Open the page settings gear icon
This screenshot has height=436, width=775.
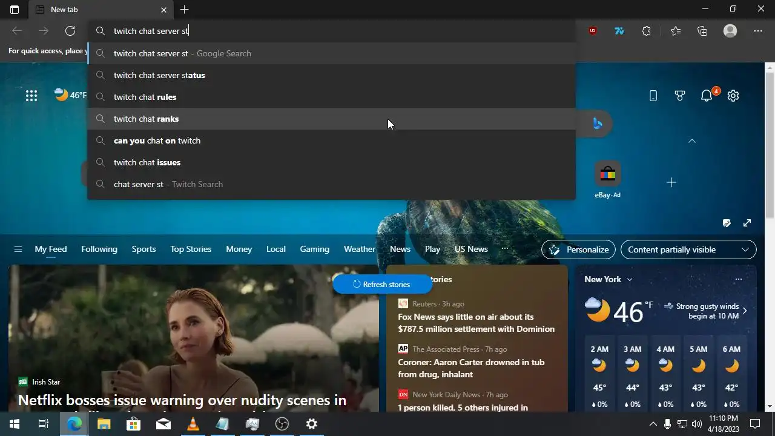733,96
